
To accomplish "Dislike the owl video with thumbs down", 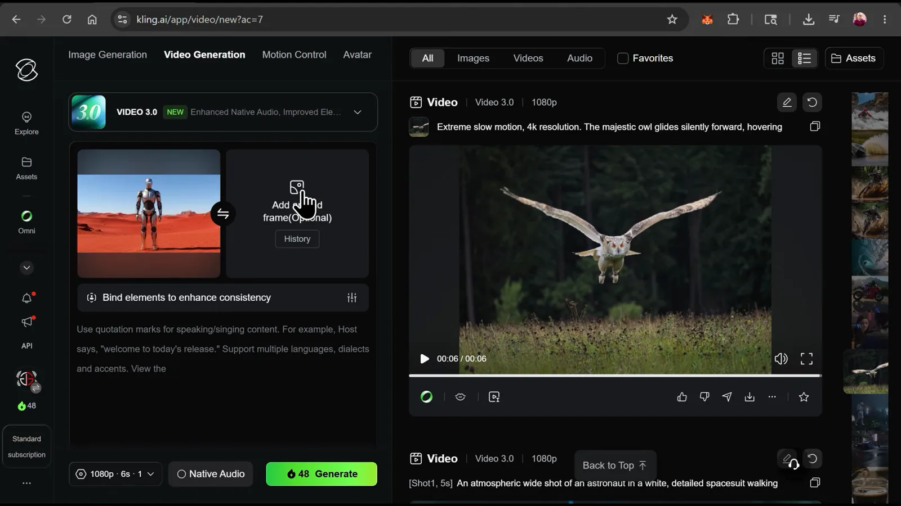I will pyautogui.click(x=704, y=397).
